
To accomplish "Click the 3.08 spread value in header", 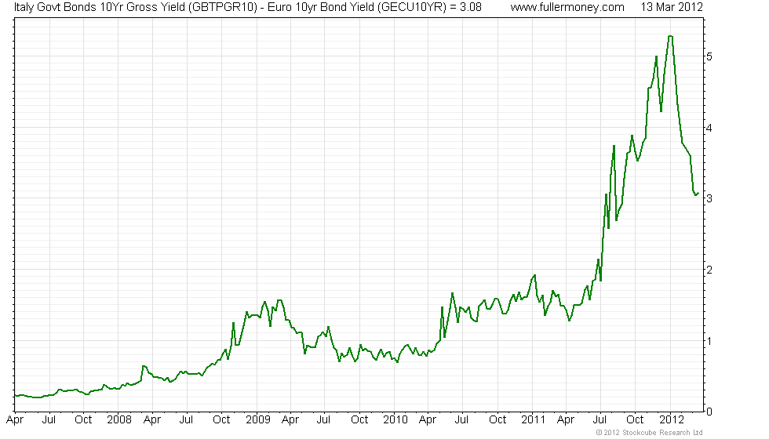I will coord(468,7).
